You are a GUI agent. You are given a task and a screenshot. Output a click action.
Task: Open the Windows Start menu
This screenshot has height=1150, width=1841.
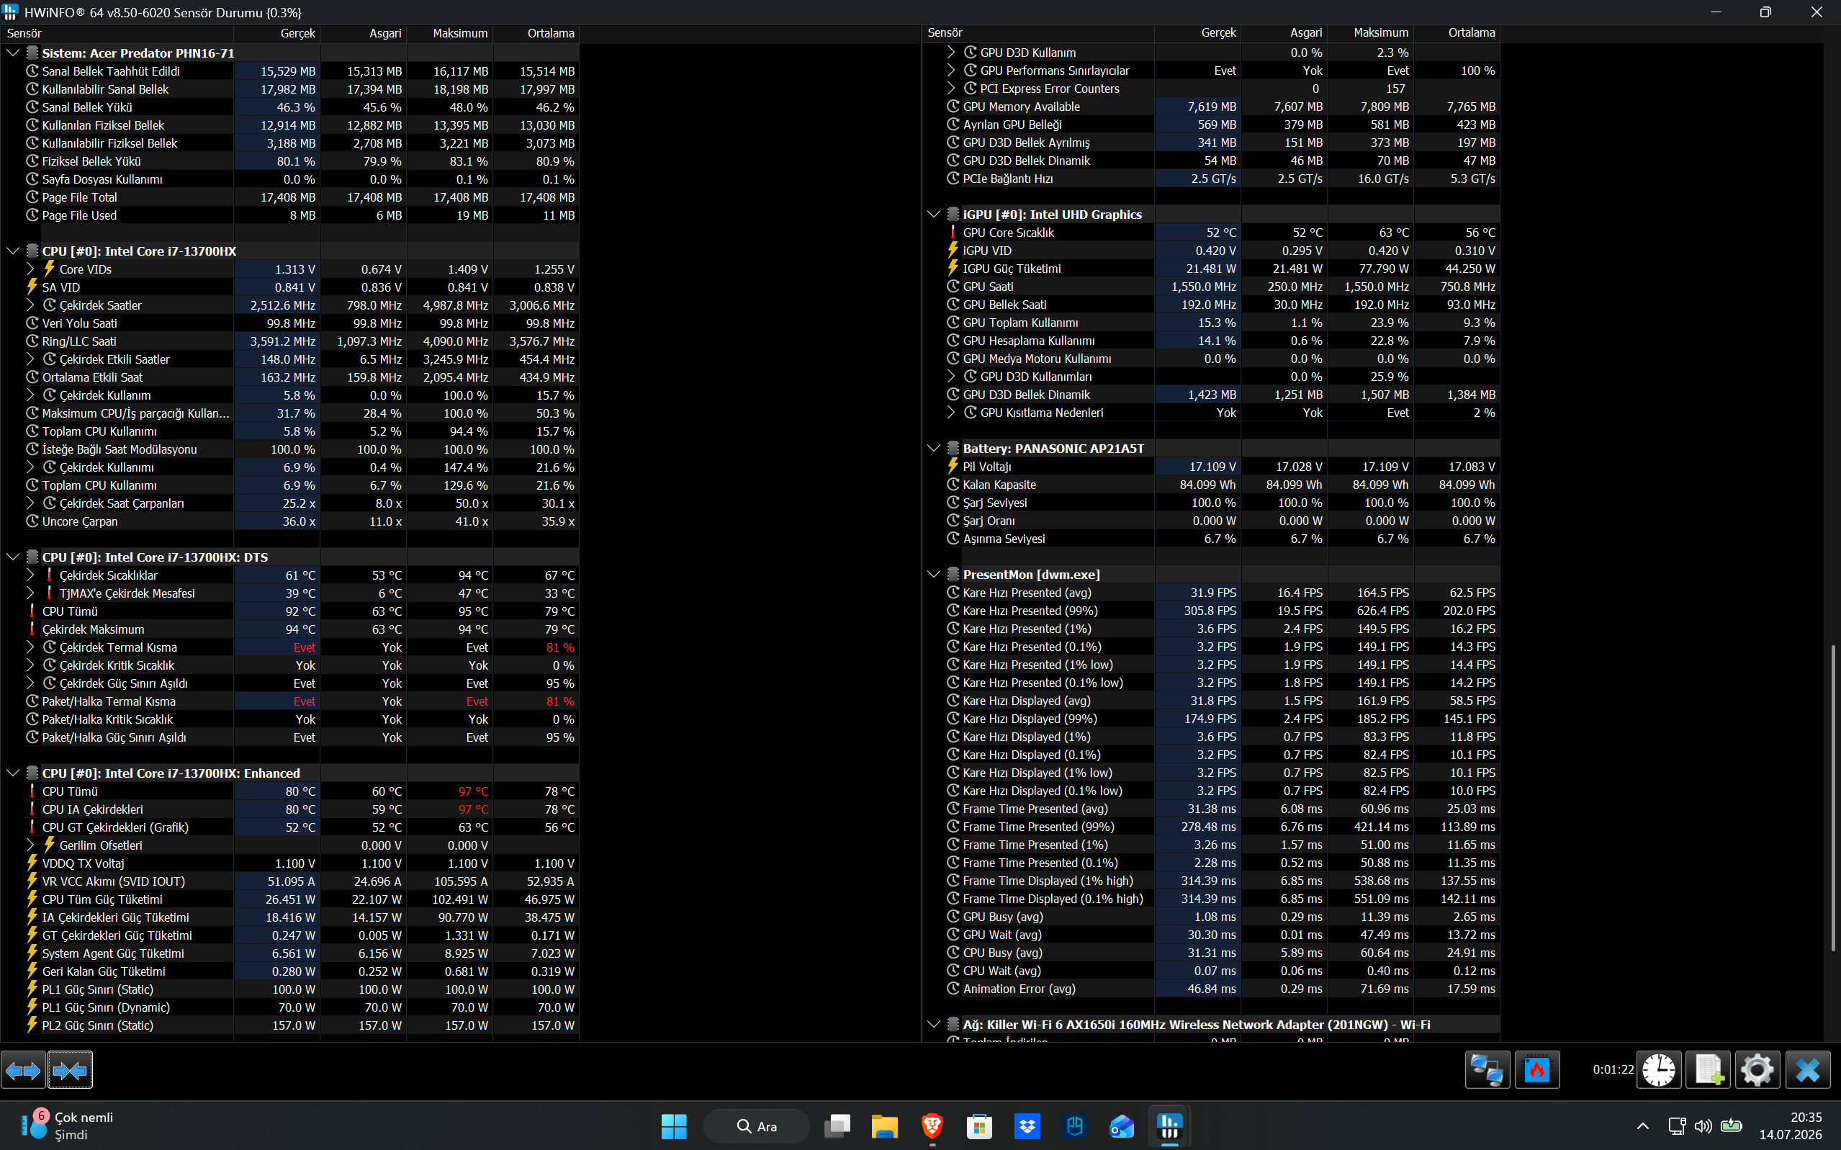[674, 1126]
